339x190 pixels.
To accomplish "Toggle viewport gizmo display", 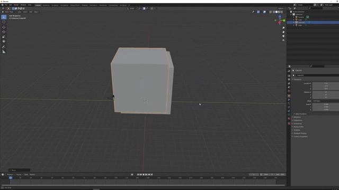I will [258, 12].
